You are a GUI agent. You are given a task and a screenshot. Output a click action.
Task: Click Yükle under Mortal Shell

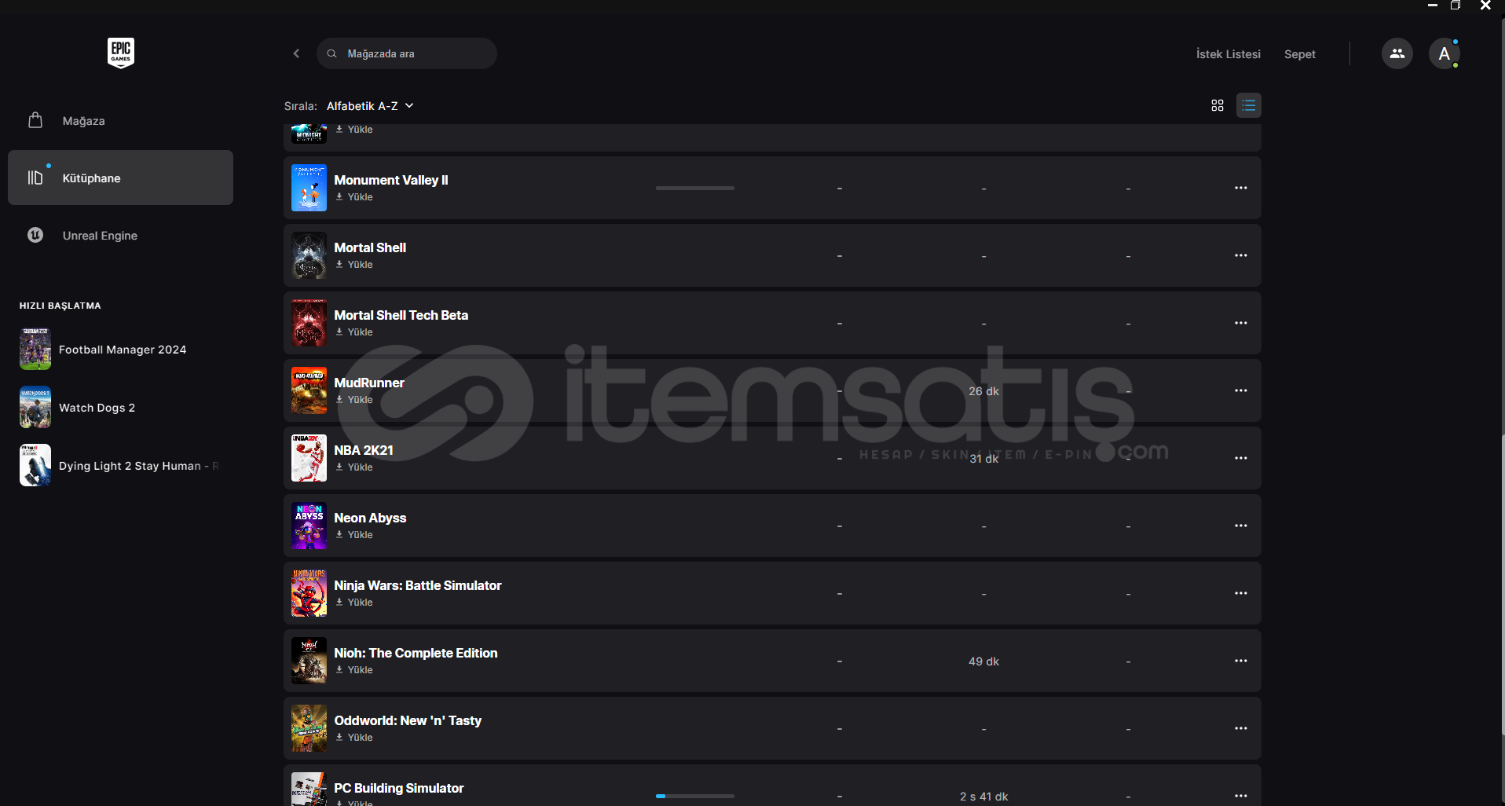point(354,265)
